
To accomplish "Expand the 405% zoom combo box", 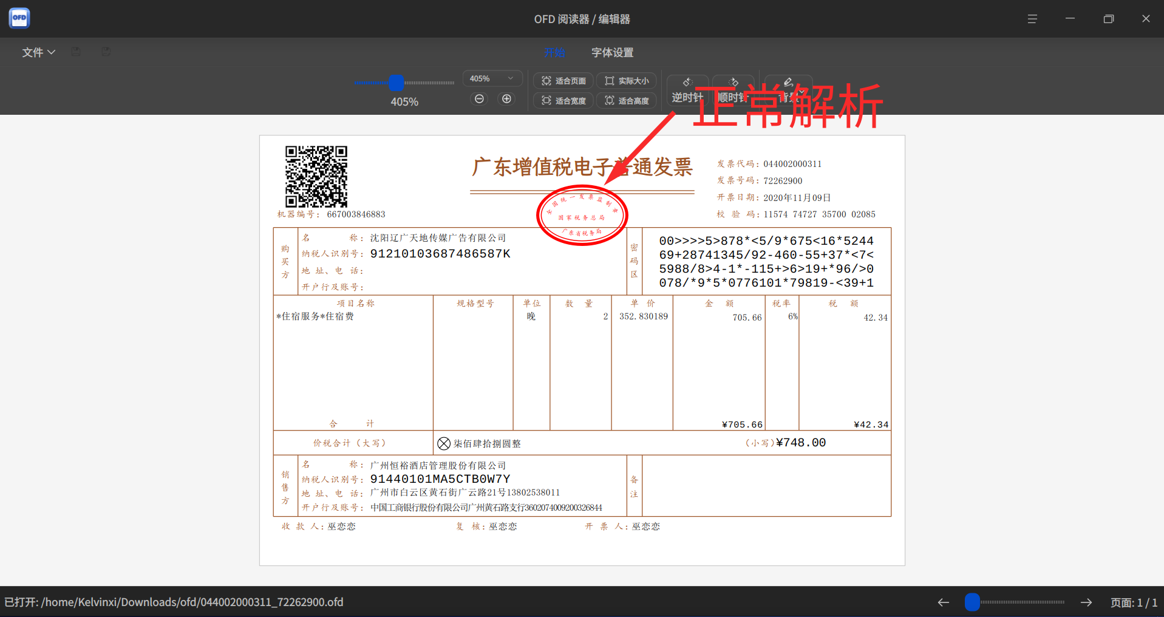I will pyautogui.click(x=491, y=79).
